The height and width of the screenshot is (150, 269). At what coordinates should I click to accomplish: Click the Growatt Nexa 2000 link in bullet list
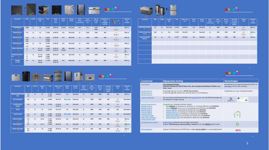(x=172, y=114)
